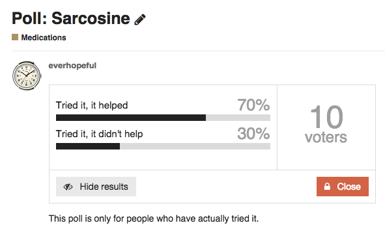Click the 30% percentage label
385x234 pixels.
tap(253, 133)
